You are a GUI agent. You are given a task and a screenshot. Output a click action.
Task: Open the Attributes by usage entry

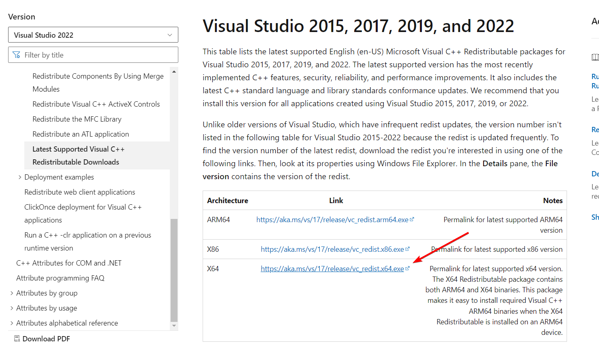(47, 308)
